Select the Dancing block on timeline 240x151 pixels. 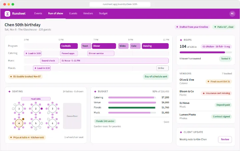(x=155, y=46)
